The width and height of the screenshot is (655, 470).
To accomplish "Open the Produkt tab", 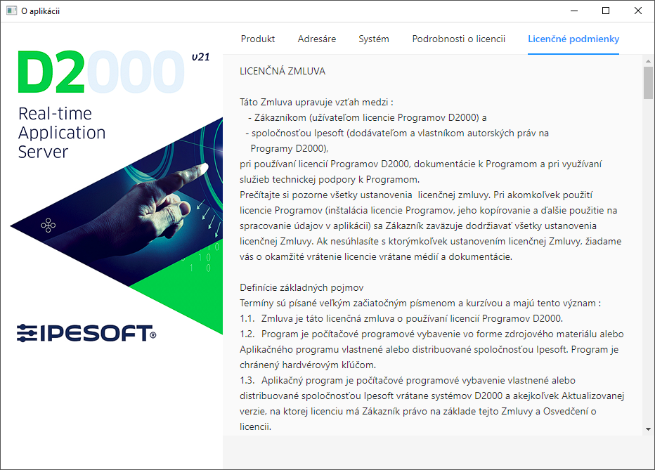I will point(258,39).
